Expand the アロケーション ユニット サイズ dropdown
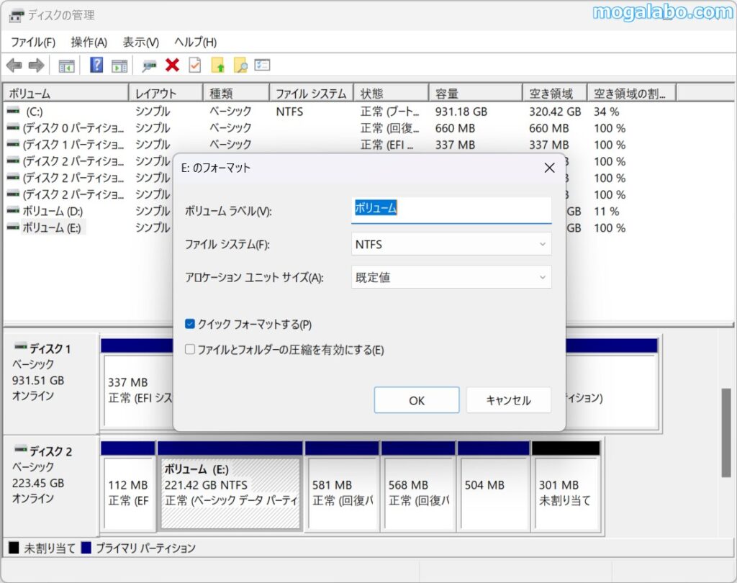737x583 pixels. pos(451,278)
